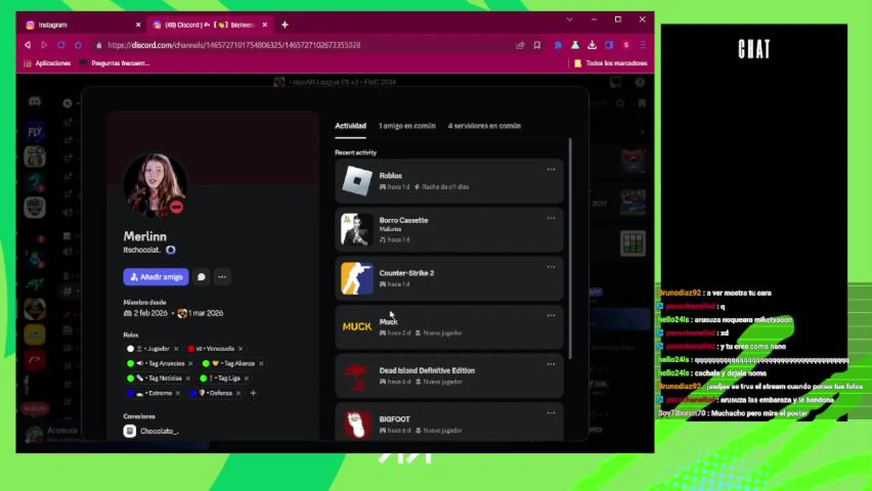Toggle the browser side panel icon
This screenshot has height=491, width=872.
click(609, 45)
